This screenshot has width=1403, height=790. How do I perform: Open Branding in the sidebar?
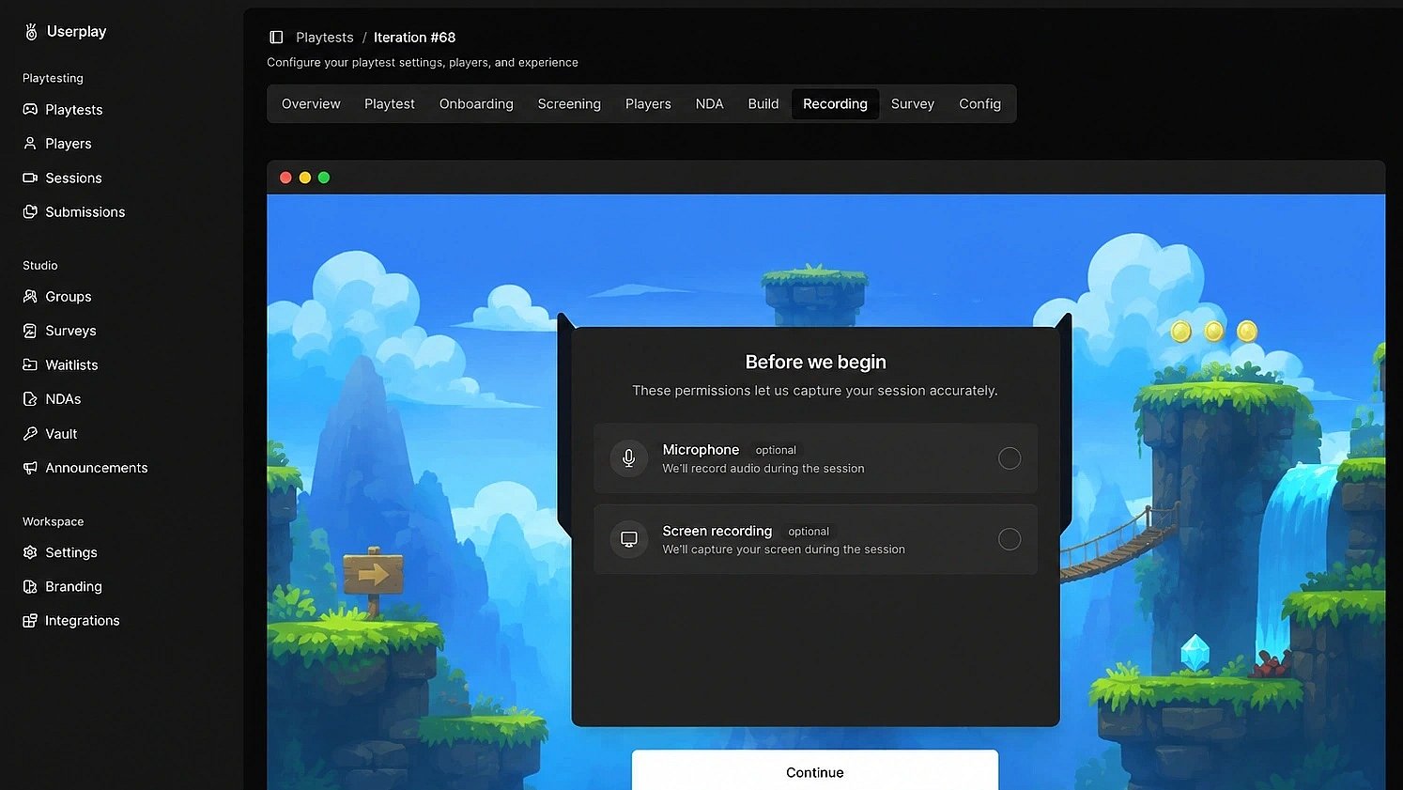click(x=73, y=587)
